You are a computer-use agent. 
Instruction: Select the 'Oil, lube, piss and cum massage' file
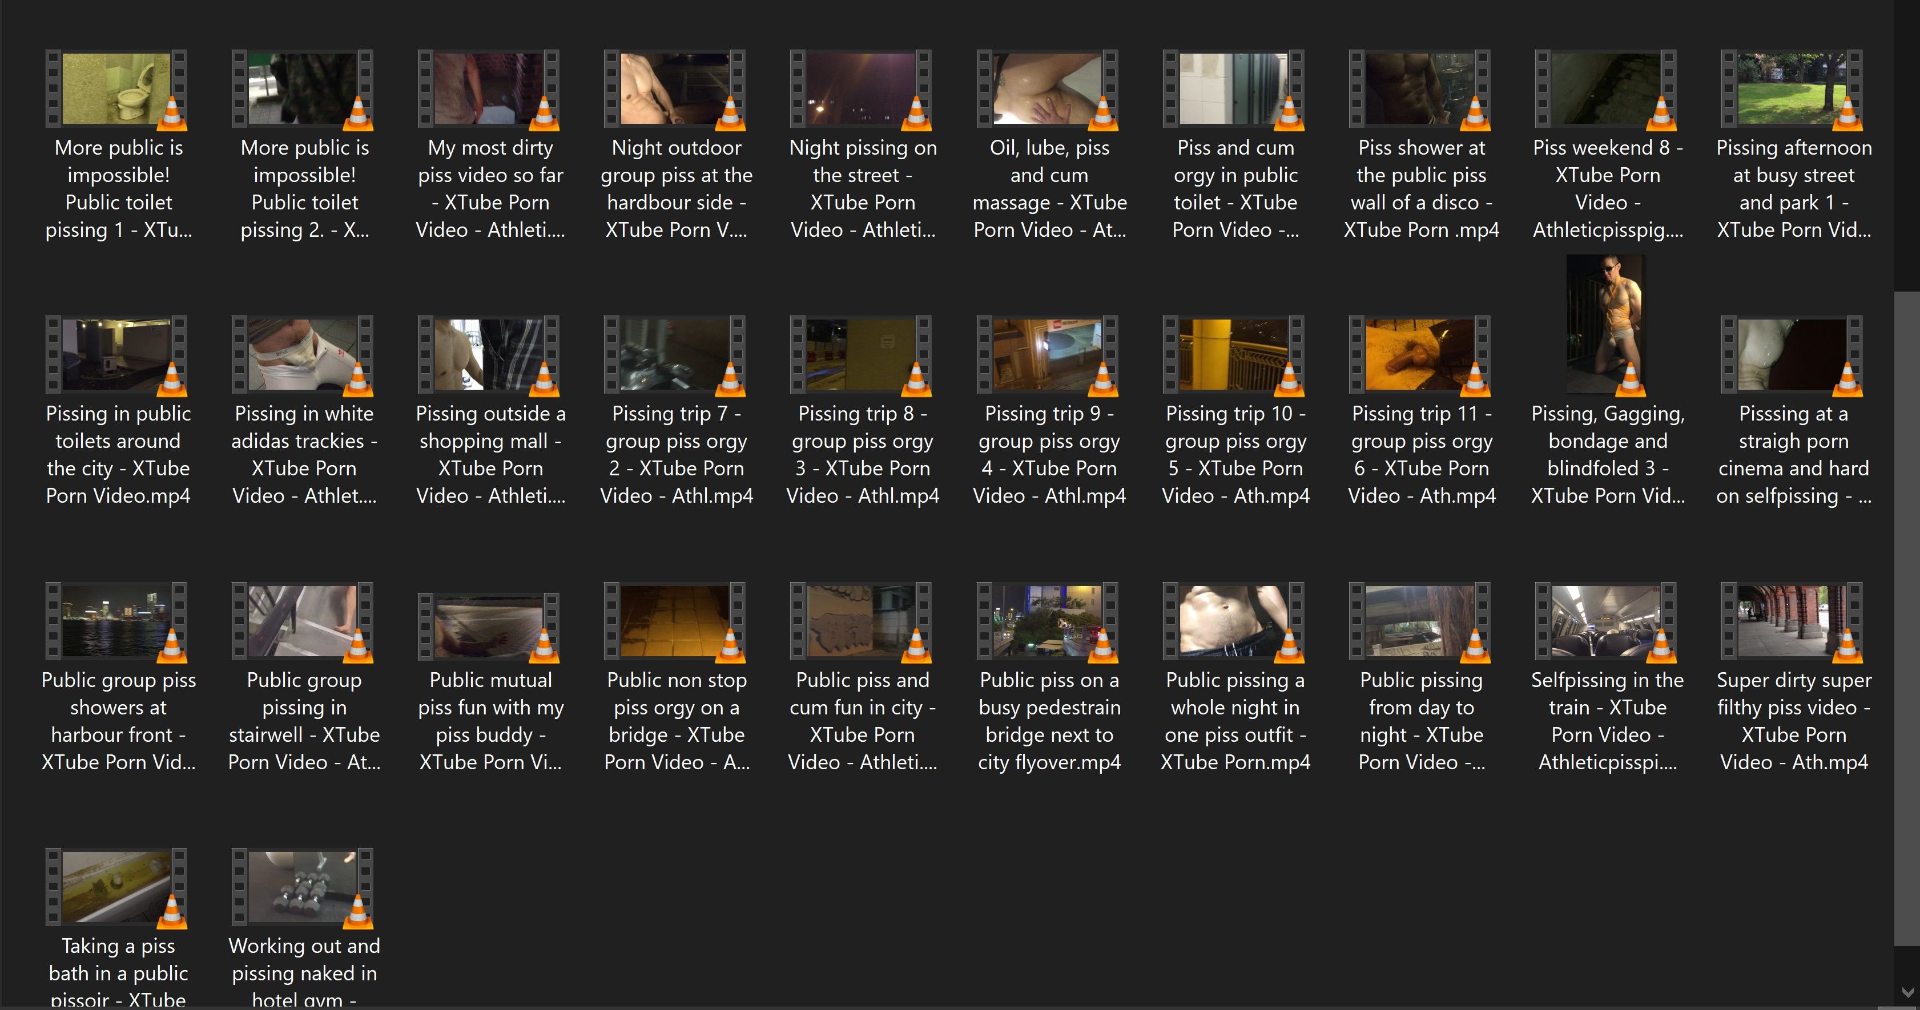point(1049,146)
